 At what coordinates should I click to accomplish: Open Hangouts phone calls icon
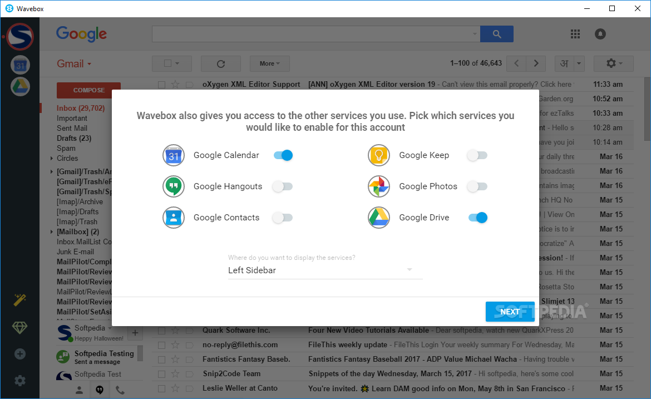[120, 390]
